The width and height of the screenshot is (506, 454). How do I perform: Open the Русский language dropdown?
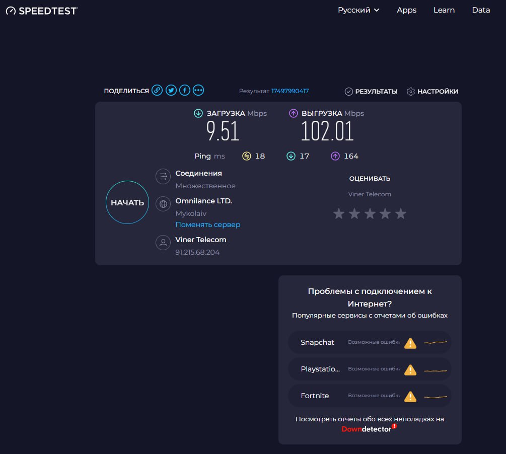(358, 10)
